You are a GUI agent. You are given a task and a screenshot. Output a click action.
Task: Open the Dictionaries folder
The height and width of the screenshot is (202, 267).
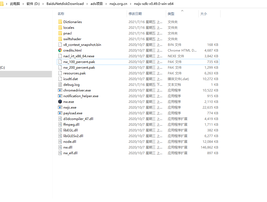60,22
